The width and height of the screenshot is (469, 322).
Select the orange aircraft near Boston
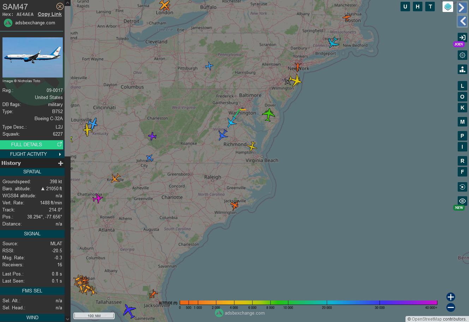pyautogui.click(x=347, y=17)
